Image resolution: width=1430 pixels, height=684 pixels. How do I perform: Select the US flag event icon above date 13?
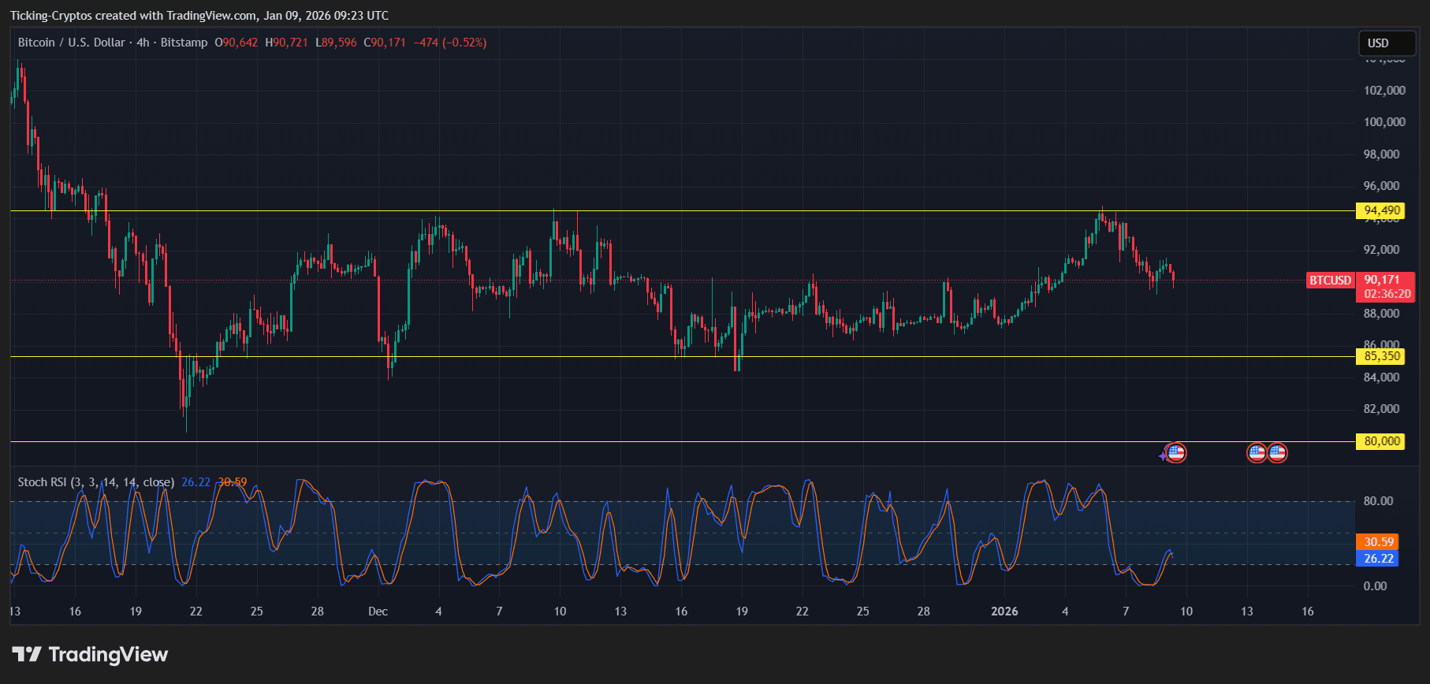point(1257,453)
